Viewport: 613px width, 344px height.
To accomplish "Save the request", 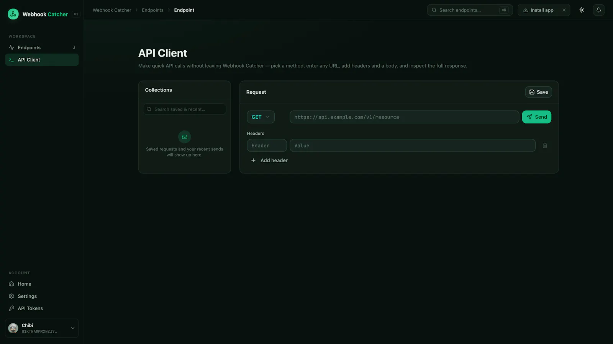I will pyautogui.click(x=538, y=92).
